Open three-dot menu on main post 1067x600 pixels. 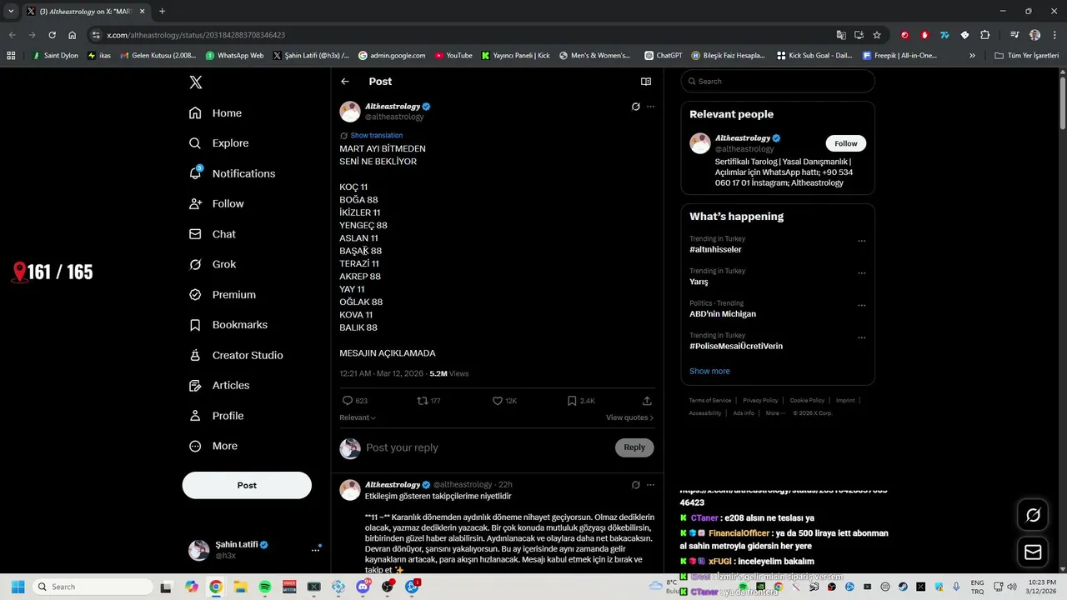click(x=651, y=107)
